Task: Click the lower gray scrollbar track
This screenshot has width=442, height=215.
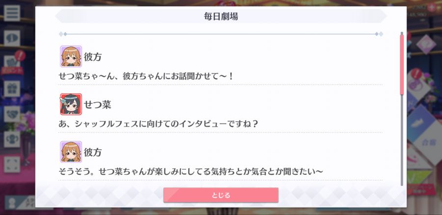Action: click(x=402, y=140)
